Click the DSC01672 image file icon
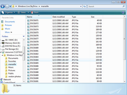The image size is (127, 95). click(28, 23)
